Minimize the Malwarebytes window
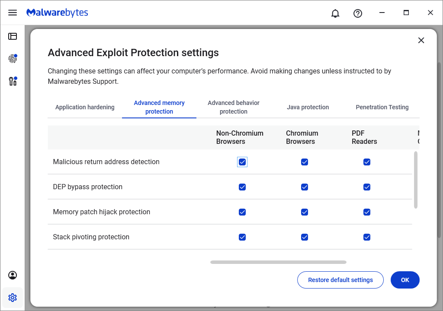Screen dimensions: 443x311 (x=382, y=13)
